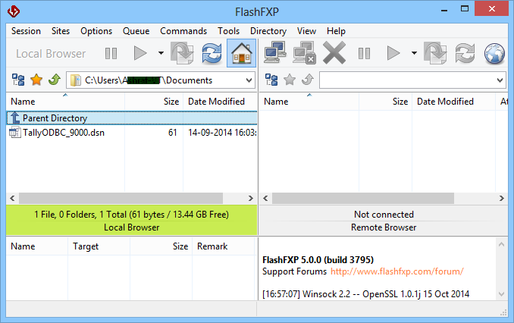This screenshot has height=323, width=514.
Task: Open the Commands menu
Action: 183,31
